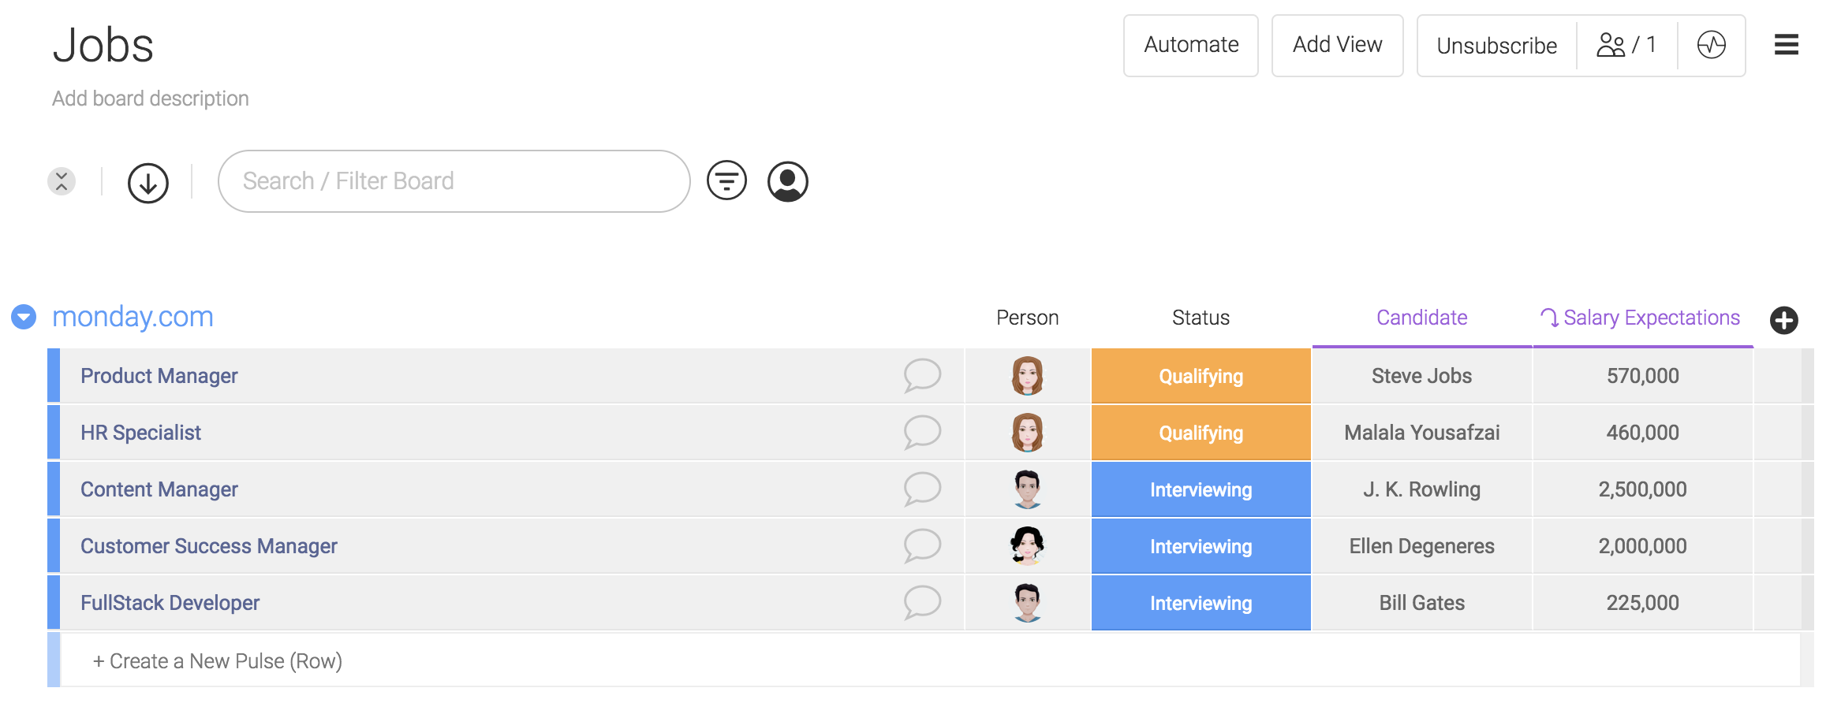Viewport: 1841px width, 714px height.
Task: Open FullStack Developer comment bubble
Action: (922, 602)
